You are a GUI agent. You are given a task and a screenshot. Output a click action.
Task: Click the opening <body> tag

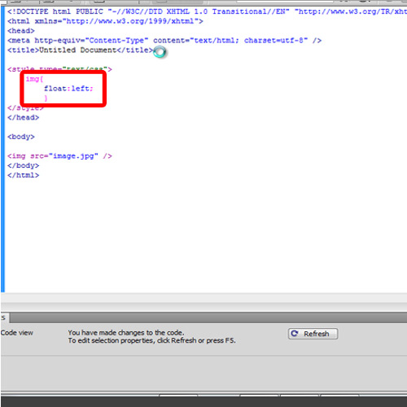(21, 137)
